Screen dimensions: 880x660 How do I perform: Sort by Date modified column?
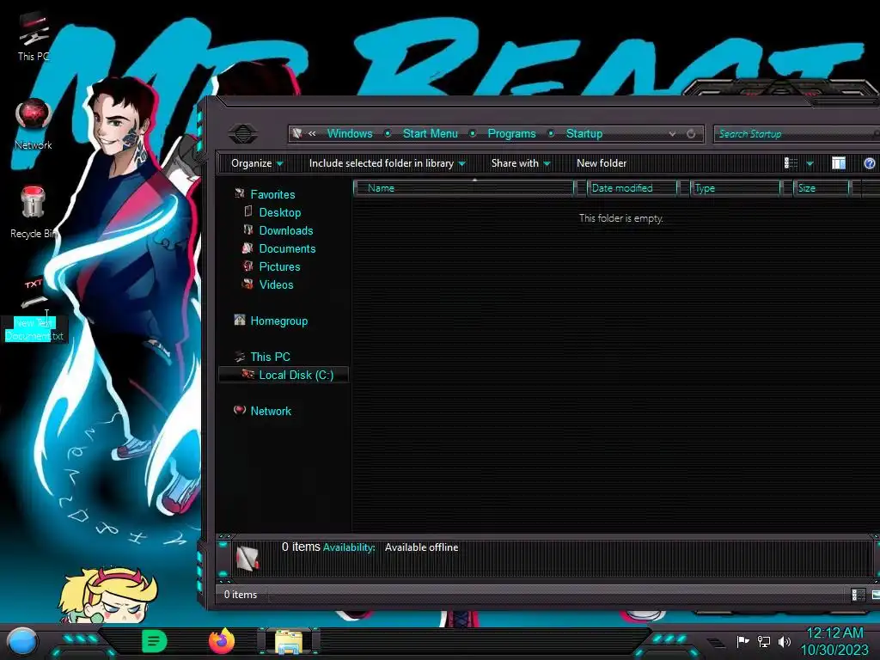click(x=632, y=188)
